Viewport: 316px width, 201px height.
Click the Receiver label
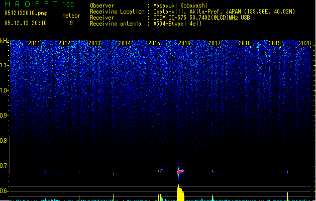(102, 18)
